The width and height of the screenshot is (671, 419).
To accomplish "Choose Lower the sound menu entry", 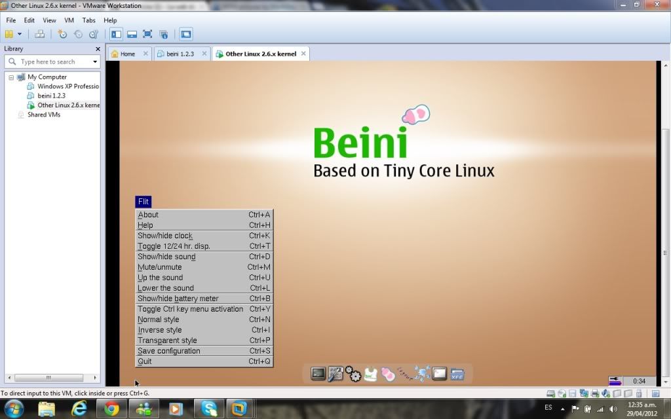I will click(204, 288).
